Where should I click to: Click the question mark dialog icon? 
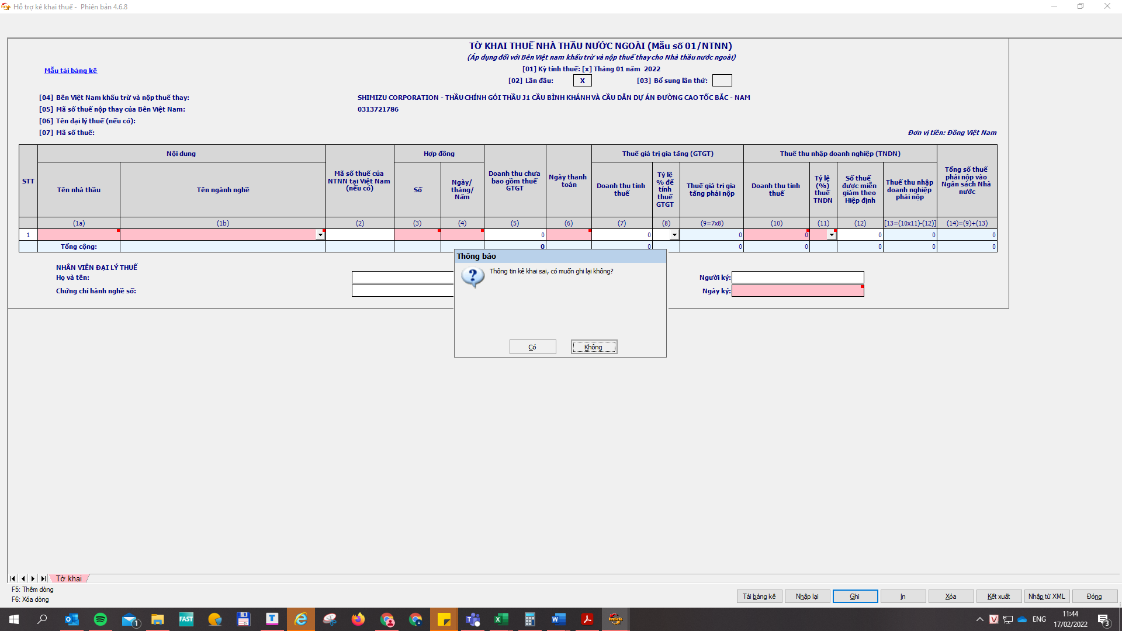[473, 276]
